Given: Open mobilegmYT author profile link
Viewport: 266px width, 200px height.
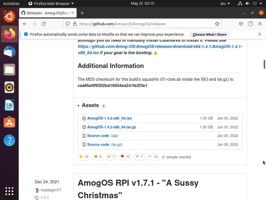Looking at the screenshot, I should (51, 190).
